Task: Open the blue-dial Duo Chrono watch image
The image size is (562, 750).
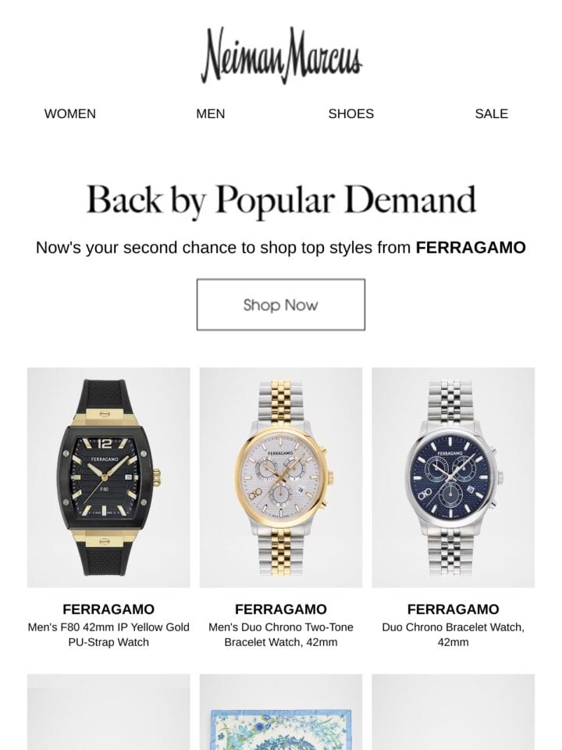Action: coord(453,477)
